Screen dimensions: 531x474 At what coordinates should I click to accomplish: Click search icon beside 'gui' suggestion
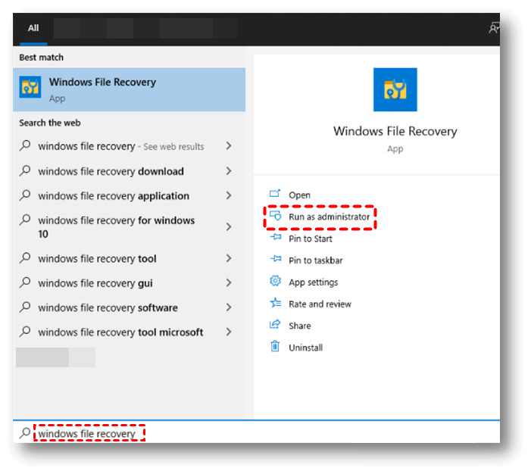tap(25, 282)
